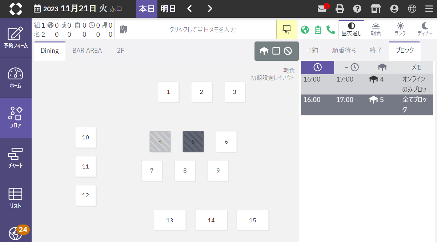The image size is (437, 242).
Task: Switch to ディナー dinner period
Action: (x=425, y=29)
